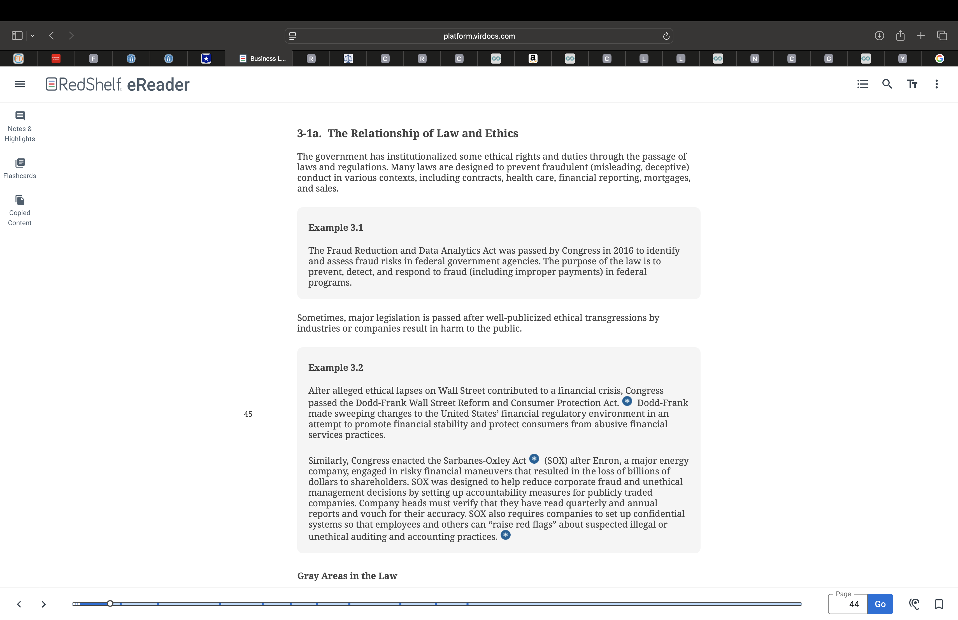Open footnote marker after Sarbanes-Oxley Act
The image size is (958, 620).
[534, 459]
